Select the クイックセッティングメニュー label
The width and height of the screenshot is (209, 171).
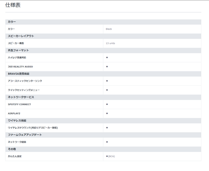(x=24, y=90)
